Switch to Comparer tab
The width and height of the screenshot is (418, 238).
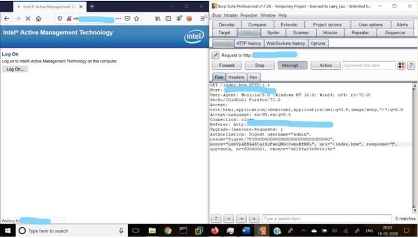(x=257, y=25)
